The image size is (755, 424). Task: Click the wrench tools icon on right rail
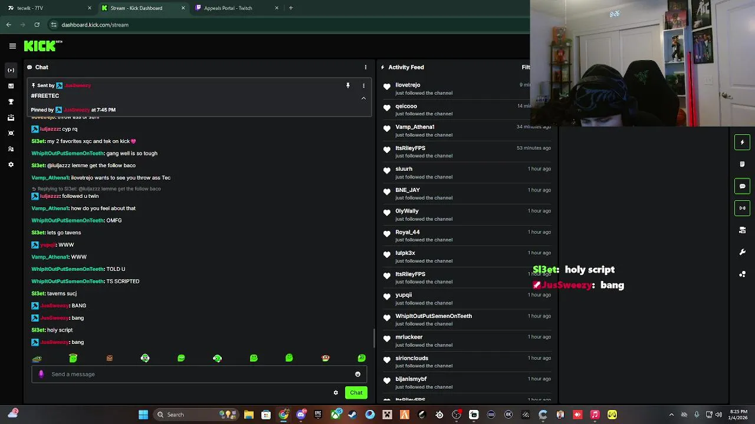(x=742, y=252)
